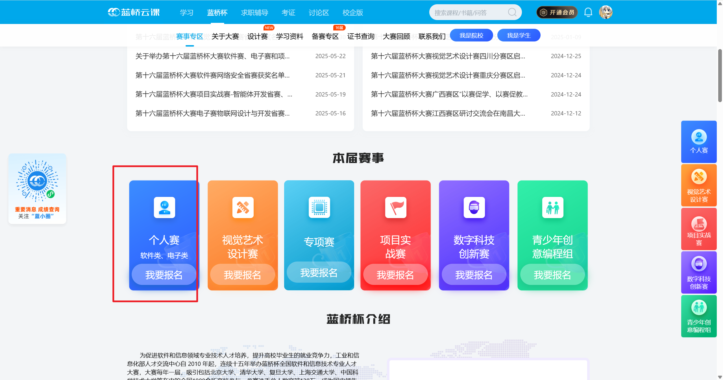Select the 赛事专区 tab
The width and height of the screenshot is (723, 380).
tap(189, 36)
